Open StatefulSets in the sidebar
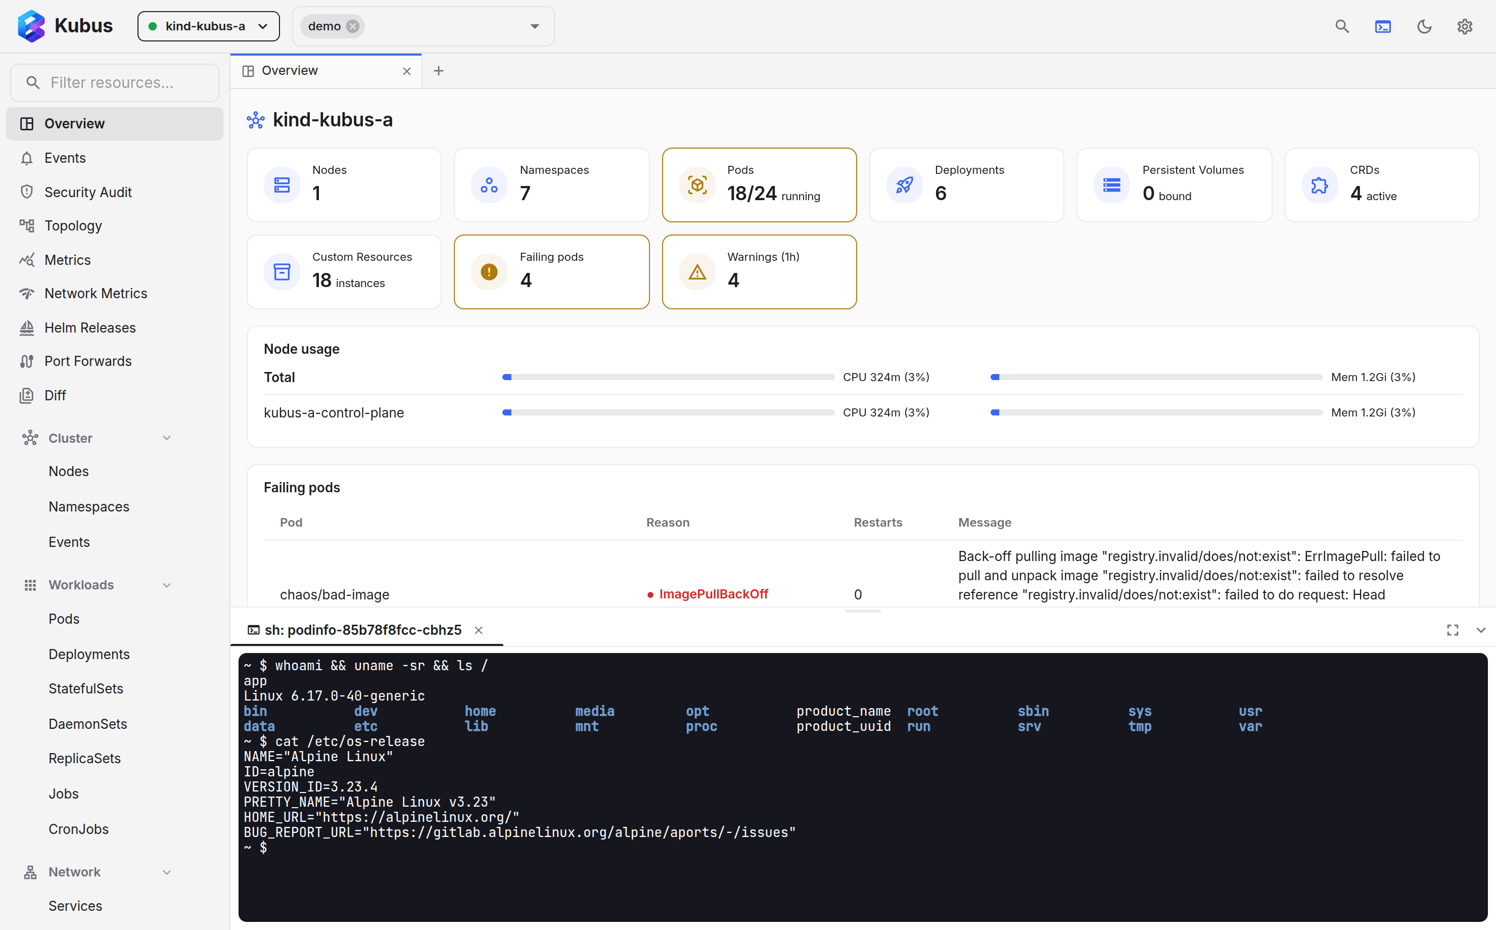Image resolution: width=1496 pixels, height=930 pixels. coord(86,689)
